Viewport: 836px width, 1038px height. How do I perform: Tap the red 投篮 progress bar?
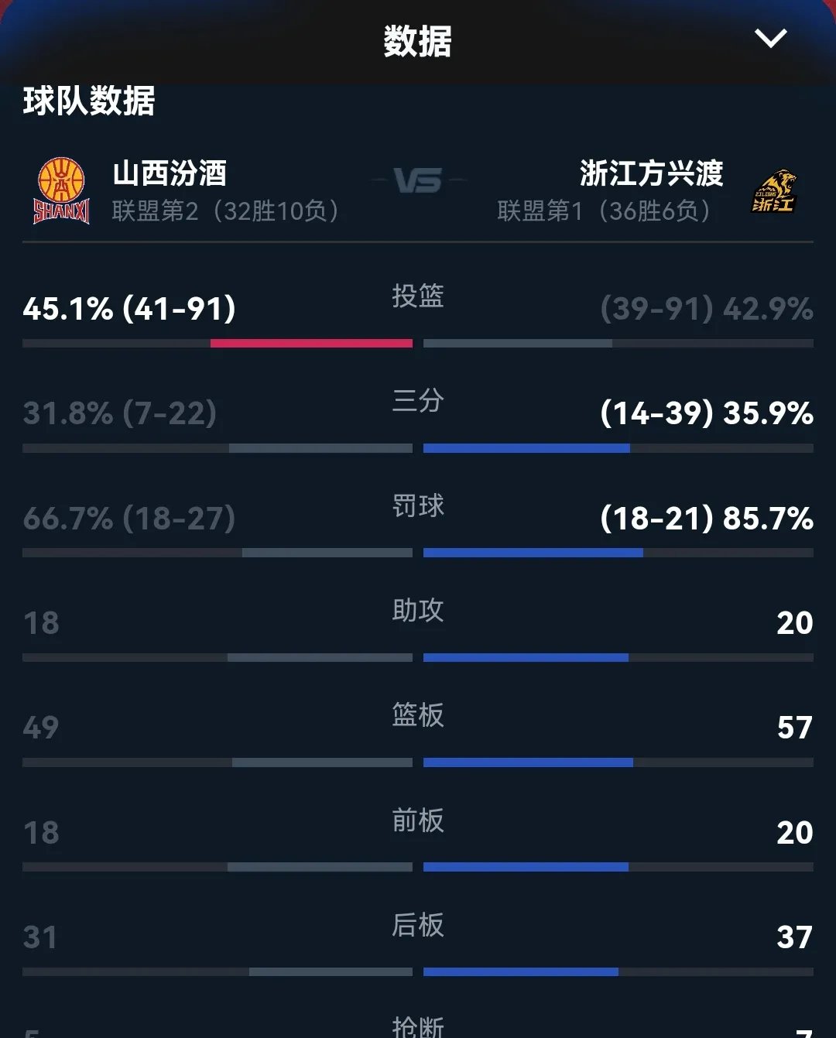311,343
